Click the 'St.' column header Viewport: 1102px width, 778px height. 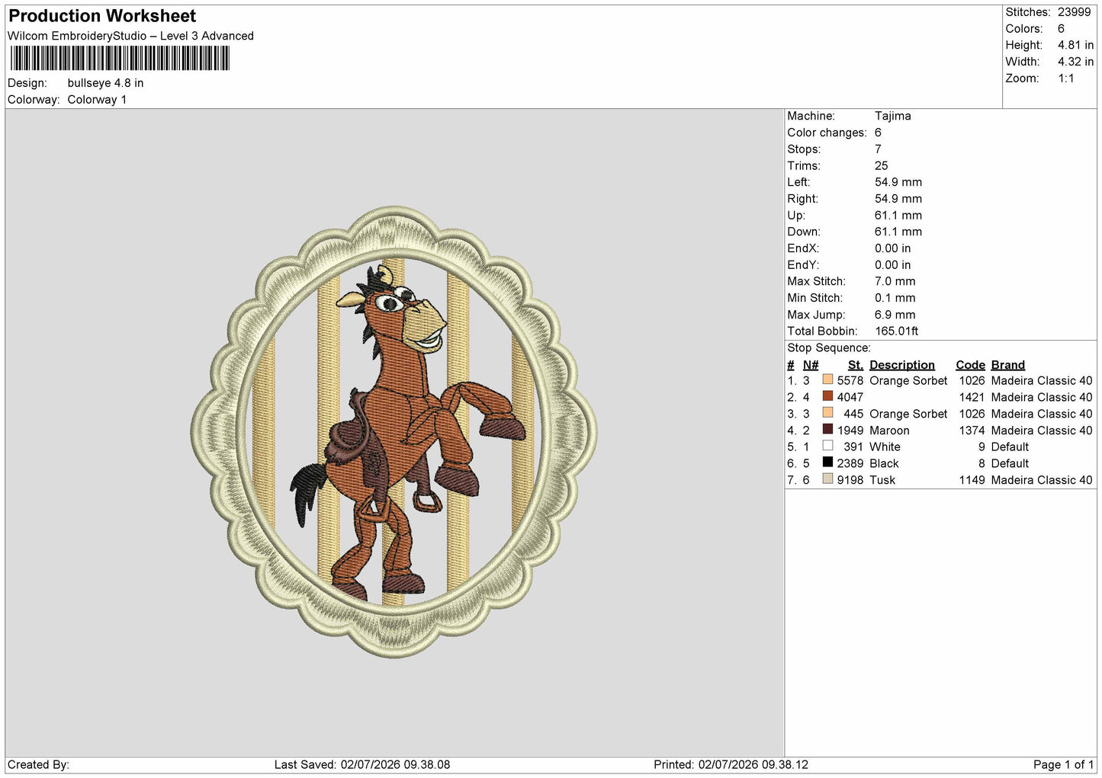tap(856, 365)
